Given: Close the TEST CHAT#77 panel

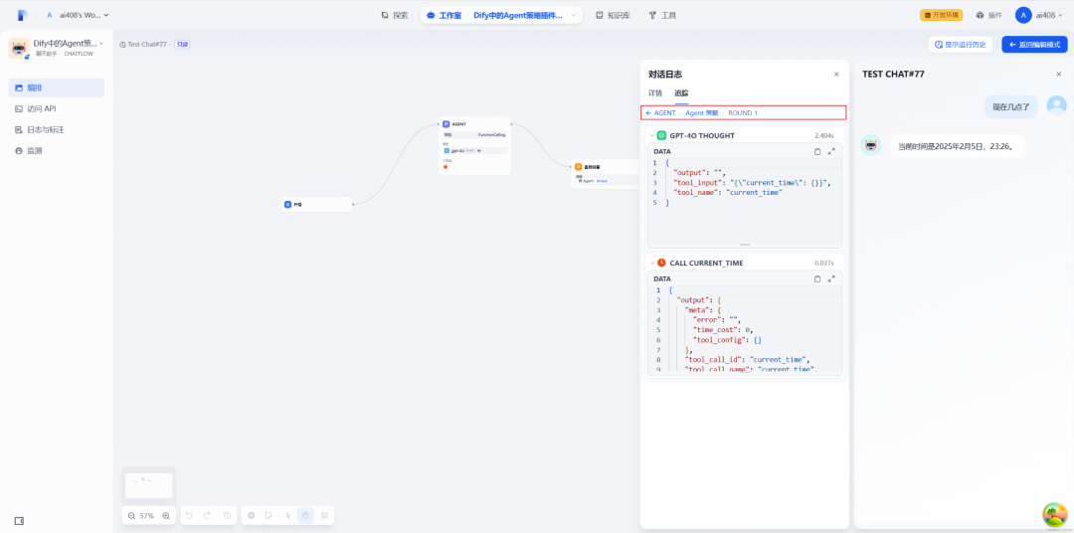Looking at the screenshot, I should click(x=1059, y=74).
